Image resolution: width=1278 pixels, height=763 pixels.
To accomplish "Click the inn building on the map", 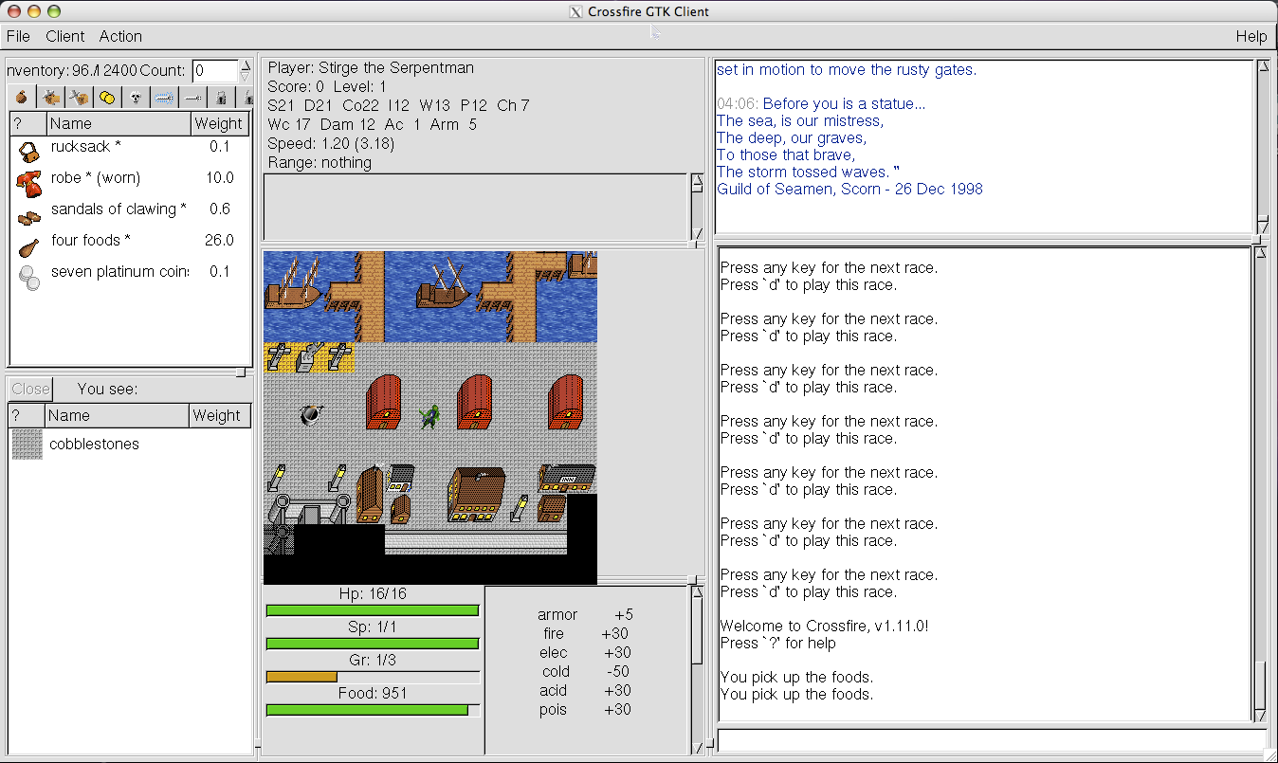I will (567, 478).
